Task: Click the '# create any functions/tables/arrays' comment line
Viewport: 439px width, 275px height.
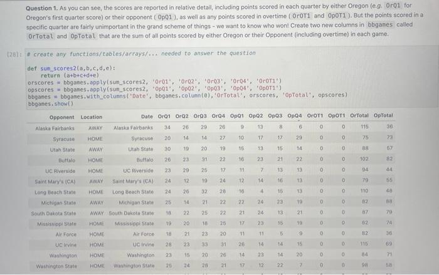Action: coord(141,53)
